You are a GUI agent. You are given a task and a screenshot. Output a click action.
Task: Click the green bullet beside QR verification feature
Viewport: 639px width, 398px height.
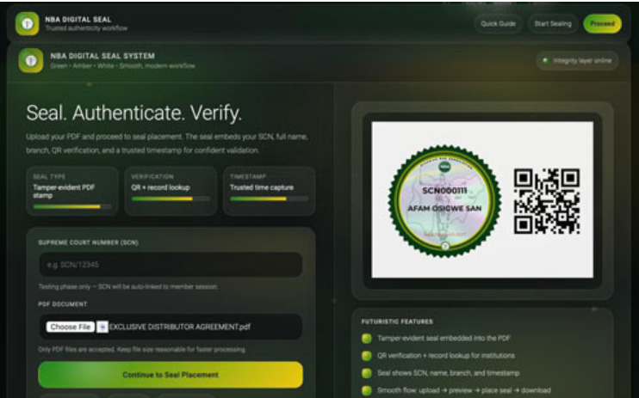366,354
